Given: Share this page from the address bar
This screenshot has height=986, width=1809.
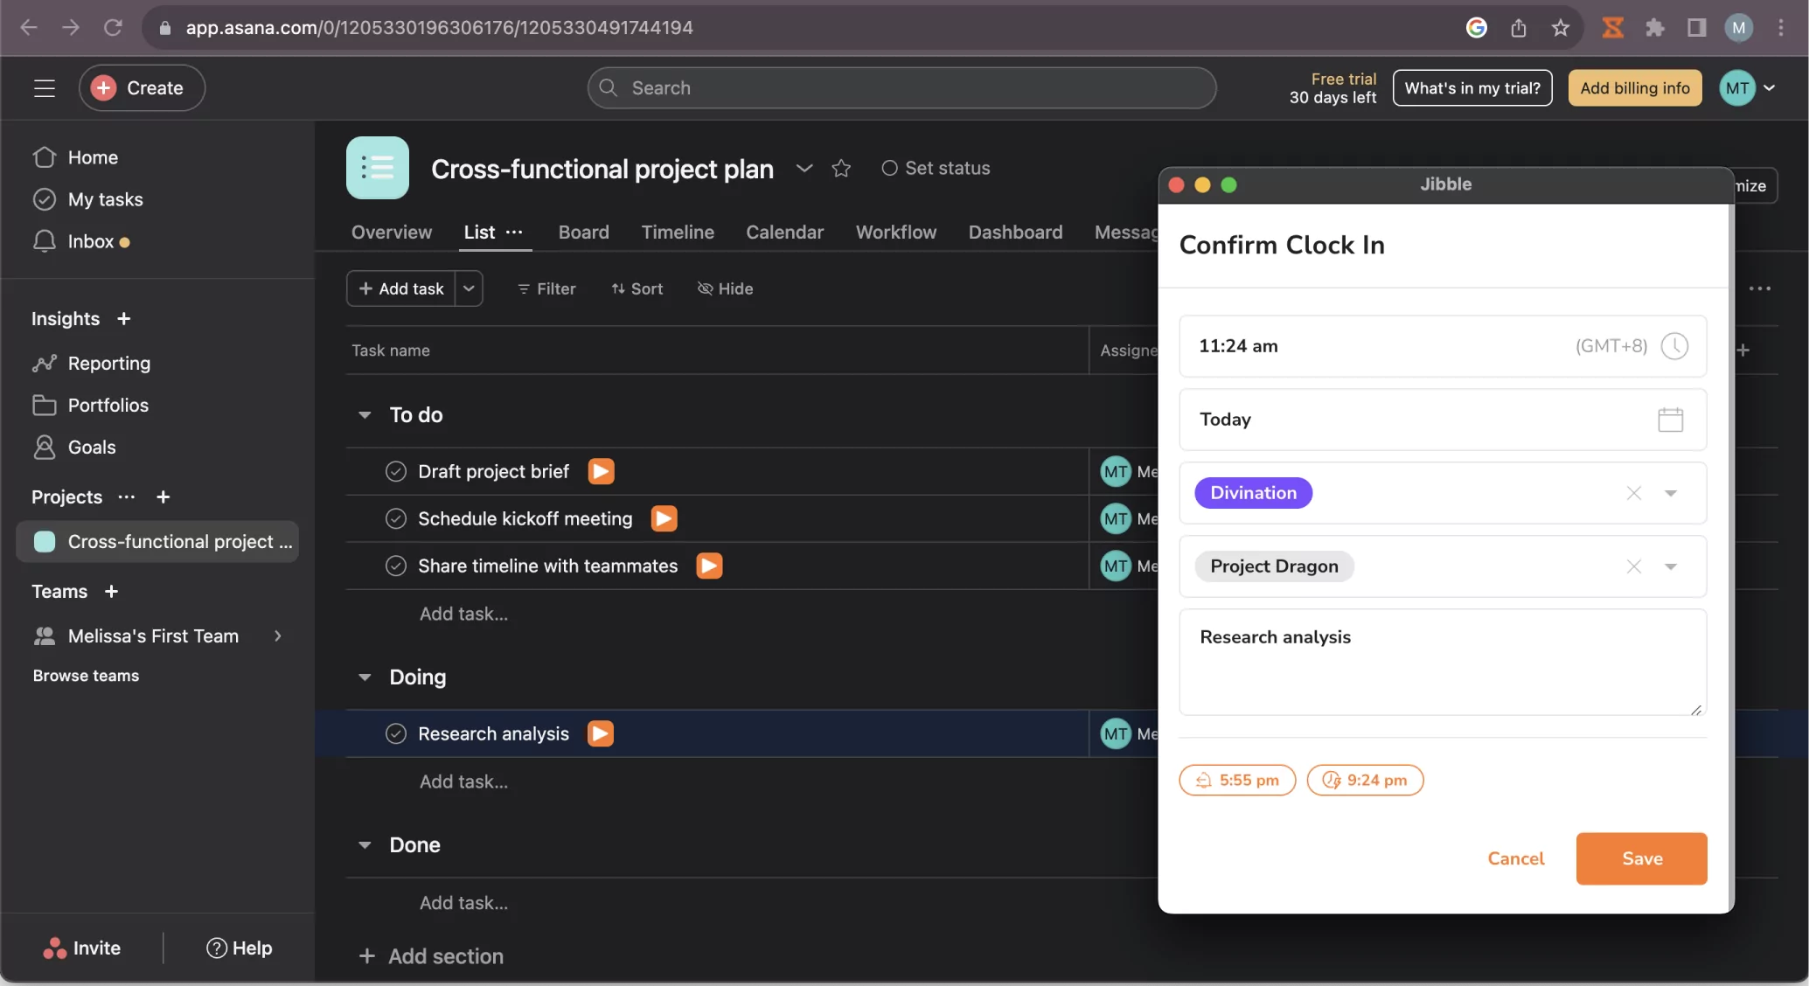Looking at the screenshot, I should pos(1519,28).
